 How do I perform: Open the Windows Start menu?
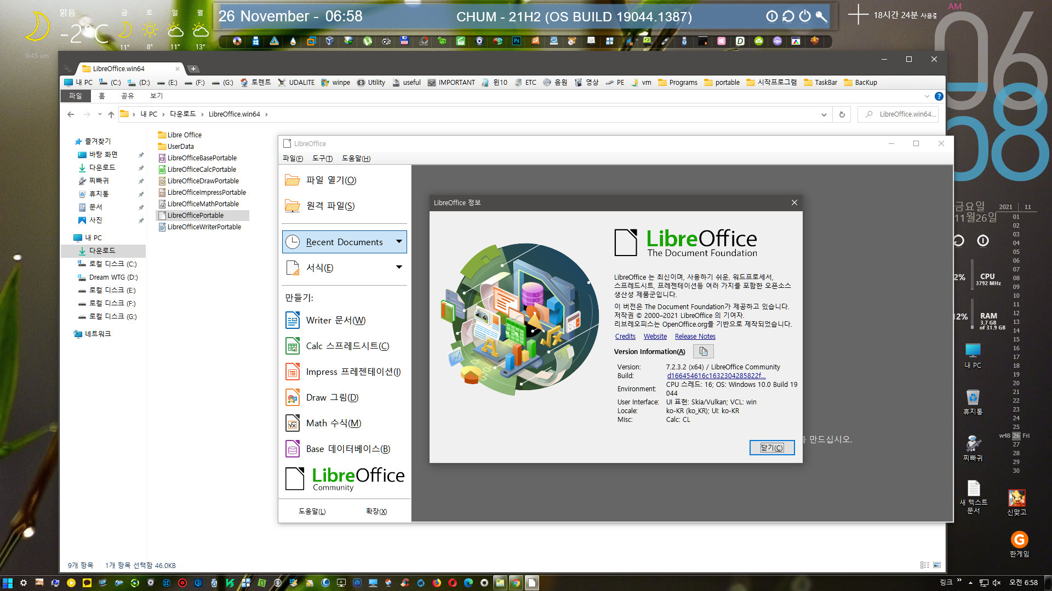(7, 583)
